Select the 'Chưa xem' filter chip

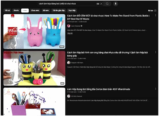pos(35,10)
